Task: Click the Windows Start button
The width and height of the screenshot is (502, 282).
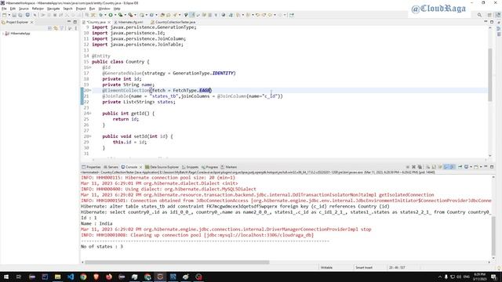Action: 6,277
